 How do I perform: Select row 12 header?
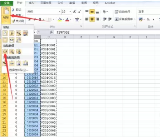[4, 86]
